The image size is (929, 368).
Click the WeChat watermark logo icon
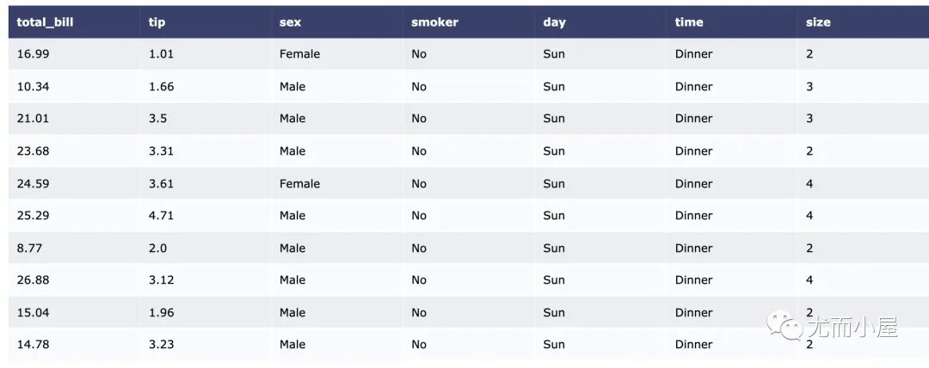click(785, 325)
